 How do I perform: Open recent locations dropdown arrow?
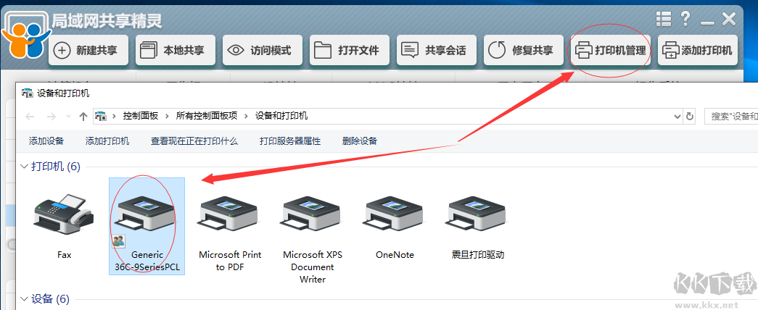click(x=68, y=117)
